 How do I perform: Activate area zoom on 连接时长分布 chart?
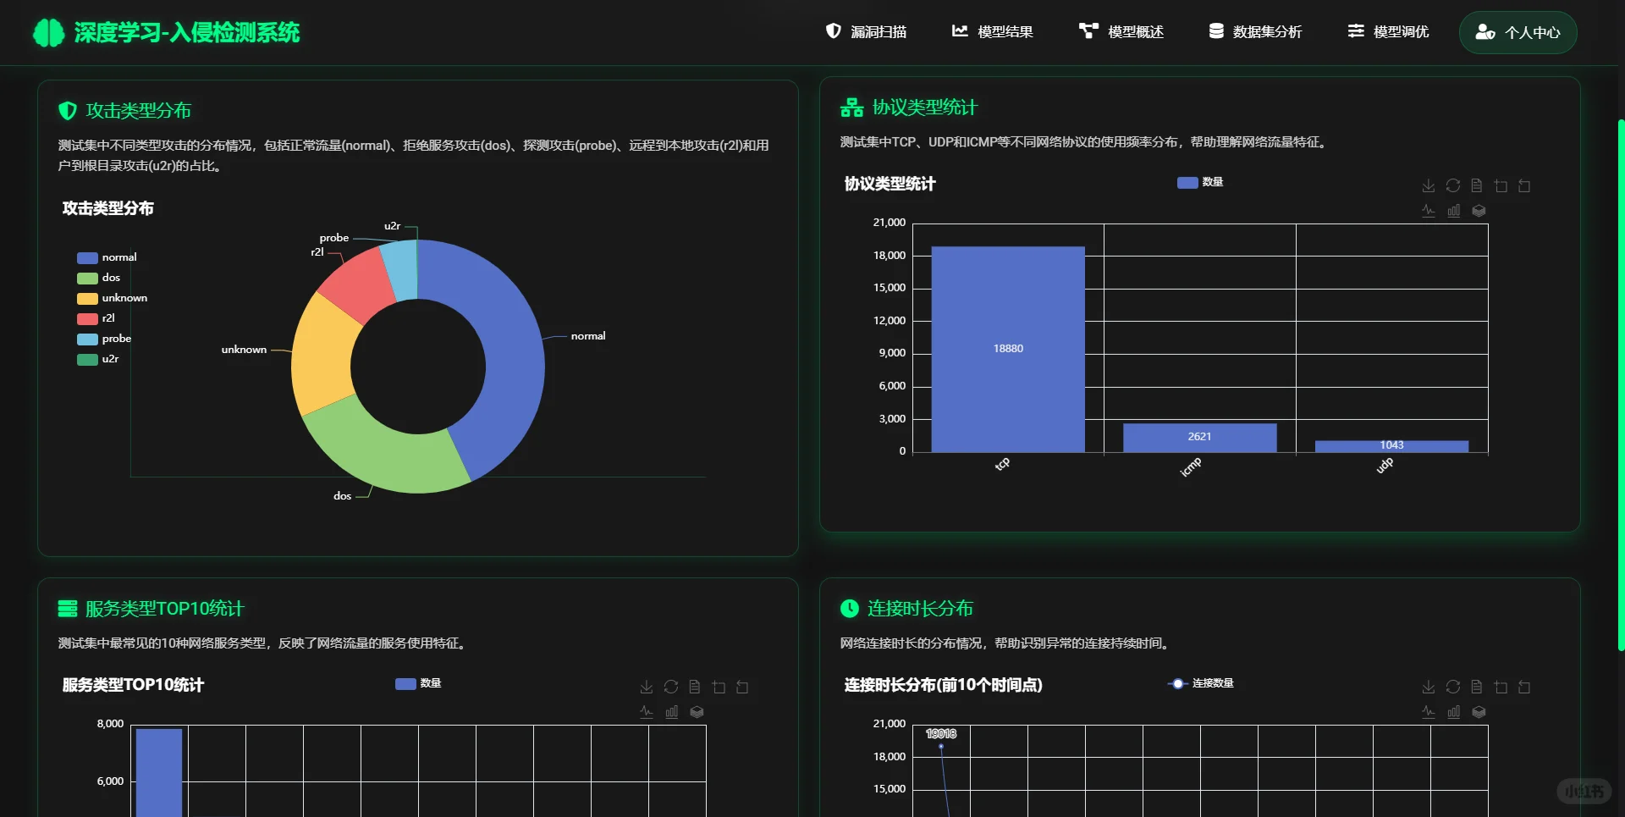[1501, 687]
